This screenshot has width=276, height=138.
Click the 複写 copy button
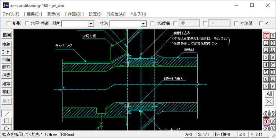pos(6,84)
